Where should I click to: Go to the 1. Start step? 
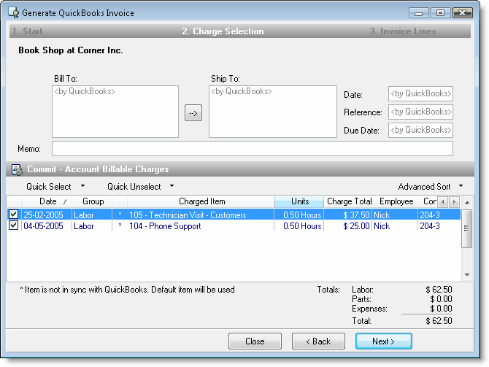pos(27,31)
